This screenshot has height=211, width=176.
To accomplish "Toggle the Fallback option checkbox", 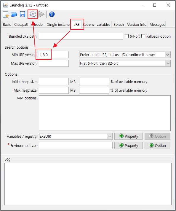I will coord(143,36).
